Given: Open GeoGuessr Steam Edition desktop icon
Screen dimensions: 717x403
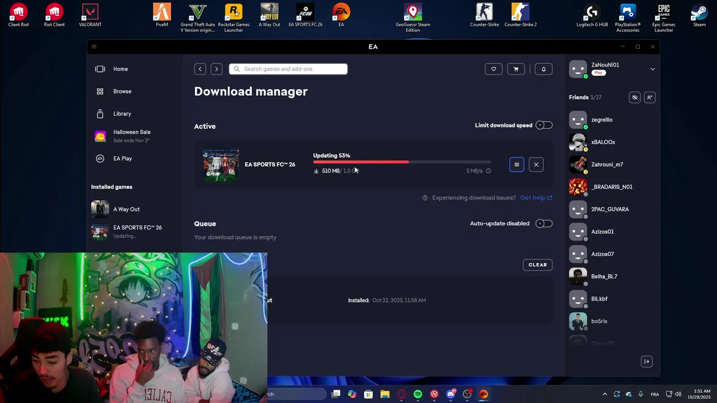Looking at the screenshot, I should (413, 18).
